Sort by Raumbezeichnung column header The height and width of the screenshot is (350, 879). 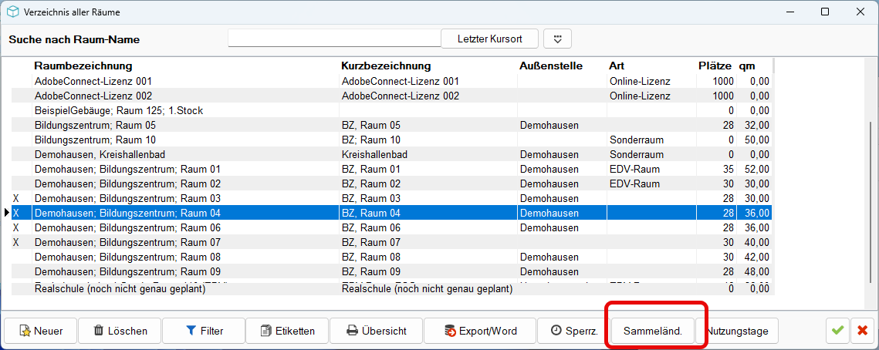click(83, 66)
